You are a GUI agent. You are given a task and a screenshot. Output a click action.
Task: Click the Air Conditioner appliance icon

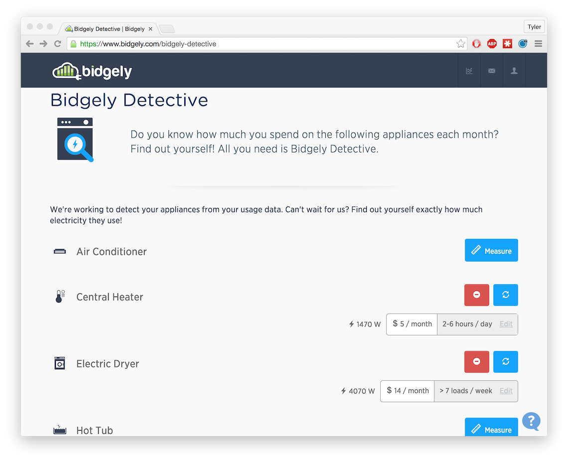click(x=60, y=252)
